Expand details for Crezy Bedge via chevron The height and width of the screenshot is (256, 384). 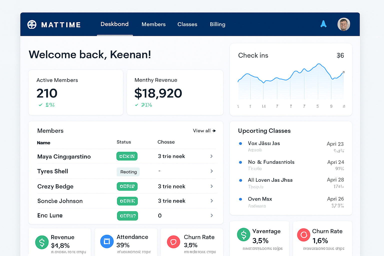tap(211, 186)
